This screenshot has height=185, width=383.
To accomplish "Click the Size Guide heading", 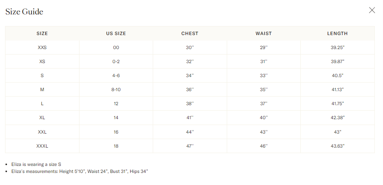I will (x=24, y=12).
